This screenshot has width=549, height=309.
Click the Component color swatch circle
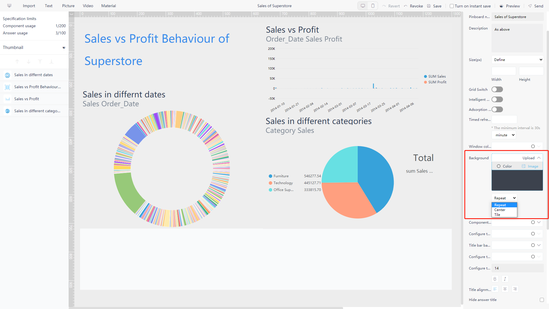pyautogui.click(x=533, y=222)
